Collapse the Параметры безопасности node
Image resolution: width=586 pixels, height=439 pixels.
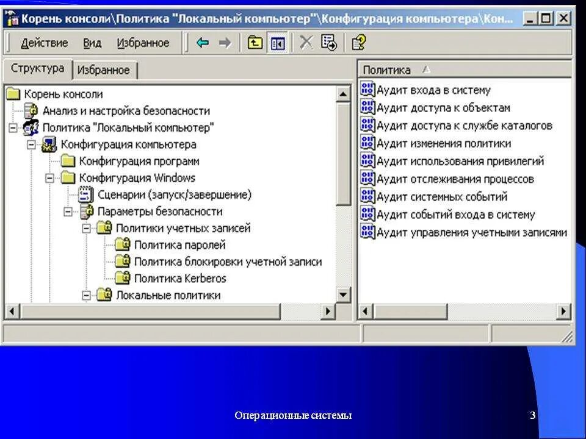click(68, 212)
